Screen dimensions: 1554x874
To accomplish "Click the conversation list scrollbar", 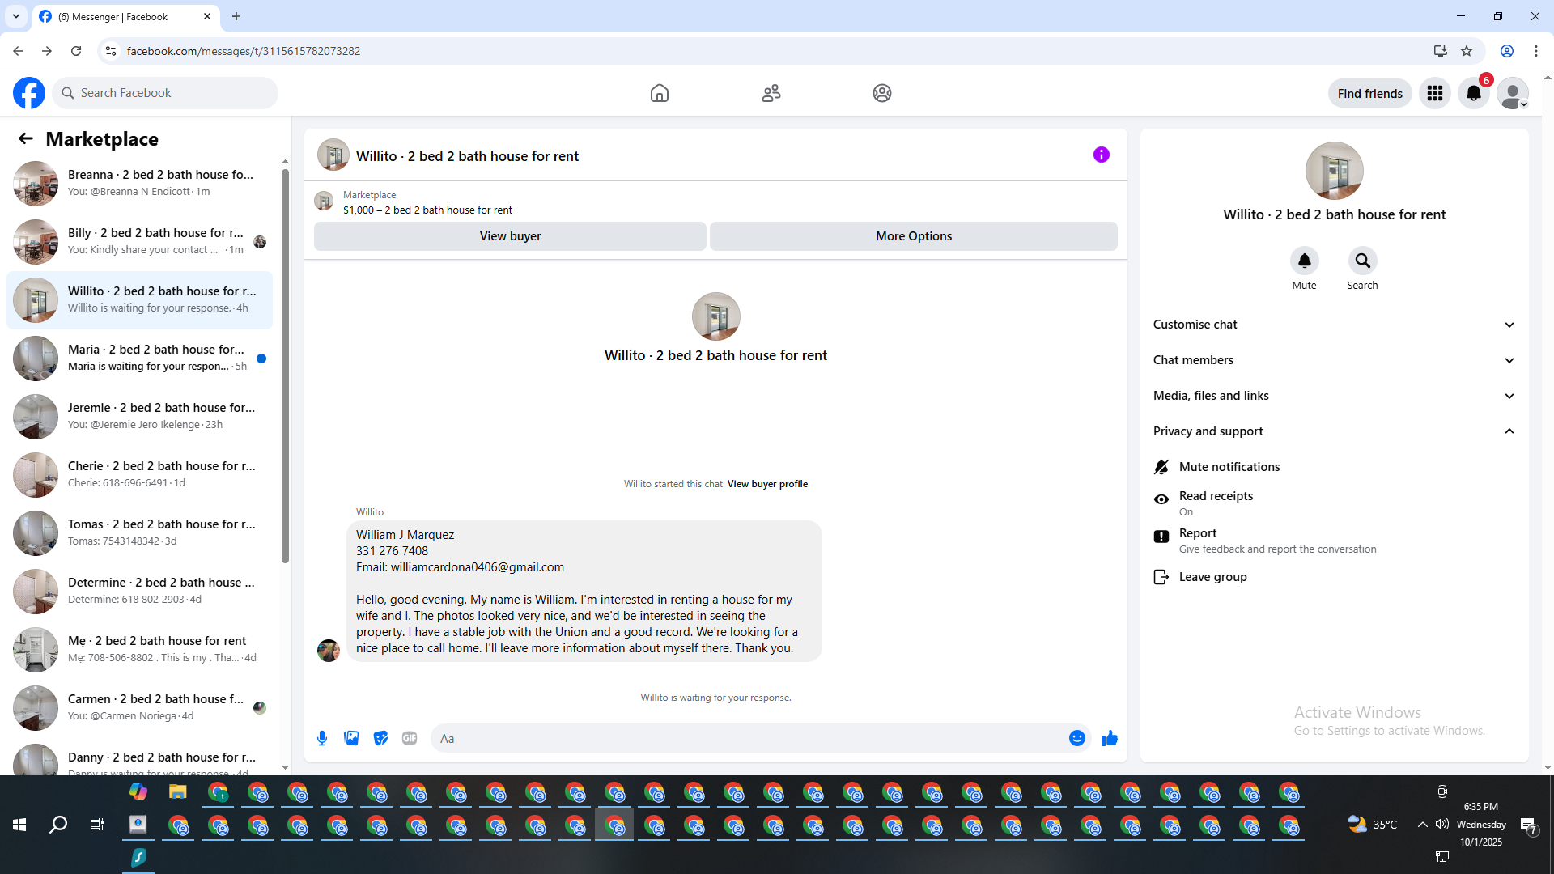I will click(x=285, y=364).
